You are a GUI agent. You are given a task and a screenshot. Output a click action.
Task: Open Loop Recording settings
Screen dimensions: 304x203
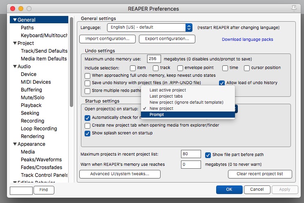click(x=39, y=129)
